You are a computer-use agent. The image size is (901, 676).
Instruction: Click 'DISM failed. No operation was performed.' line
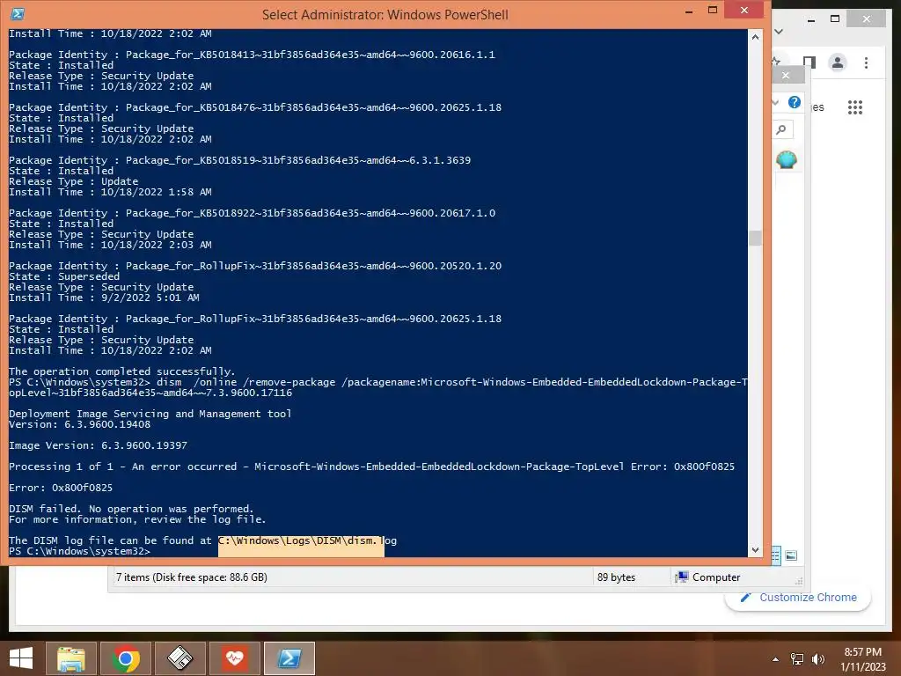pyautogui.click(x=131, y=509)
